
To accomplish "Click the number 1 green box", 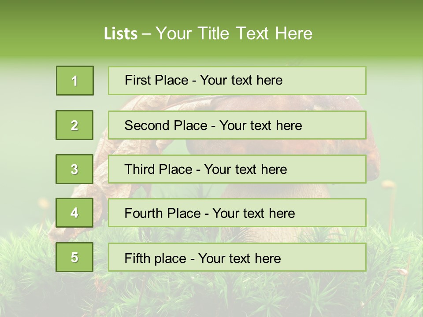I will pos(75,81).
